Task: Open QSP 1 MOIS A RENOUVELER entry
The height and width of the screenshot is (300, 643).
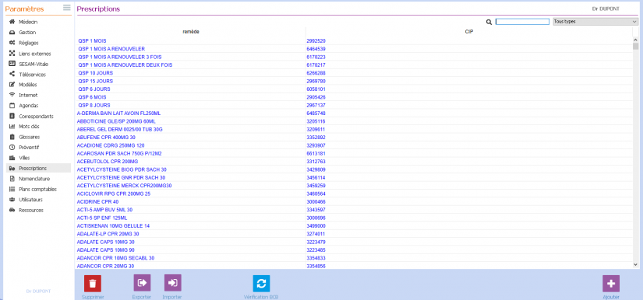Action: (355, 49)
